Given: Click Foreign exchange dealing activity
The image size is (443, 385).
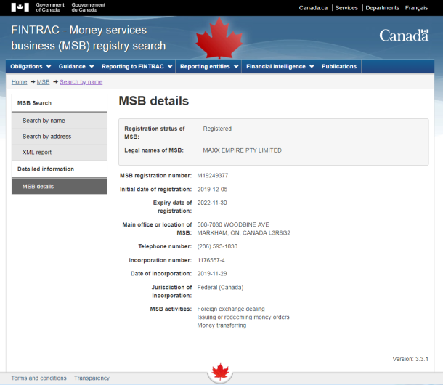Looking at the screenshot, I should [x=231, y=309].
